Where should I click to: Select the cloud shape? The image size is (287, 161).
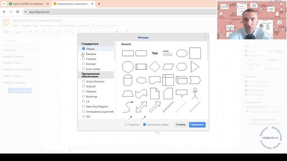tap(141, 80)
